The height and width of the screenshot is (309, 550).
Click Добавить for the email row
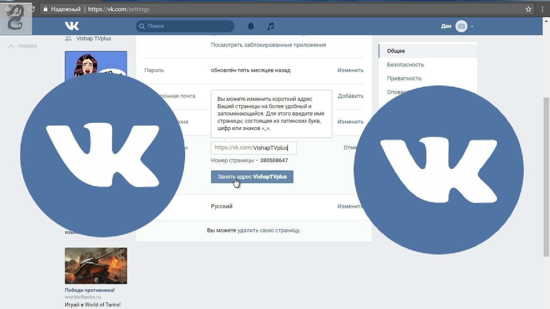click(x=351, y=96)
